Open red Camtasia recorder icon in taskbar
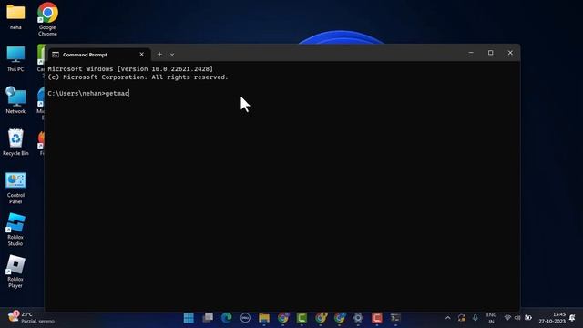 (376, 318)
